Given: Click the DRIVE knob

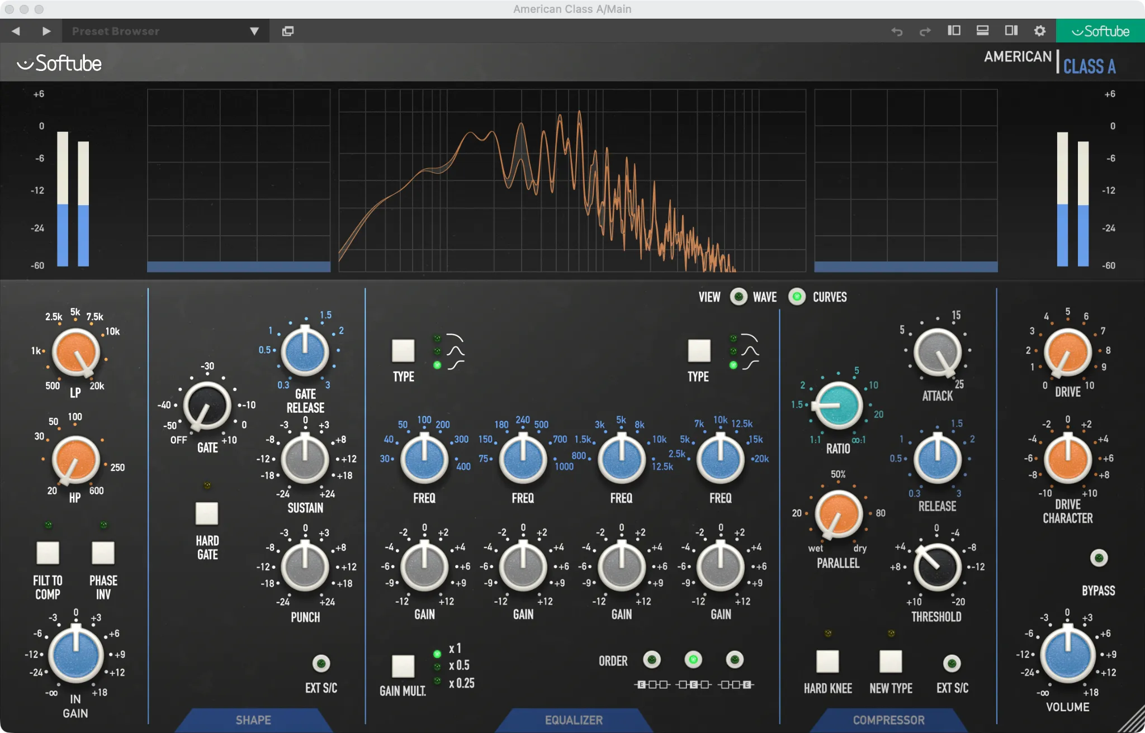Looking at the screenshot, I should 1068,353.
